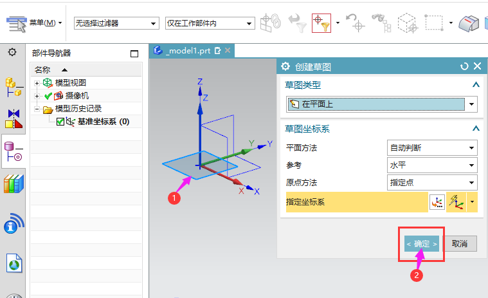Screen dimensions: 488x298
Task: Open the 仅在工作部件内 scope dropdown
Action: tap(210, 23)
